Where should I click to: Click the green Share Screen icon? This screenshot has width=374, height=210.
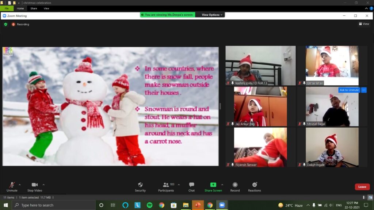[213, 185]
